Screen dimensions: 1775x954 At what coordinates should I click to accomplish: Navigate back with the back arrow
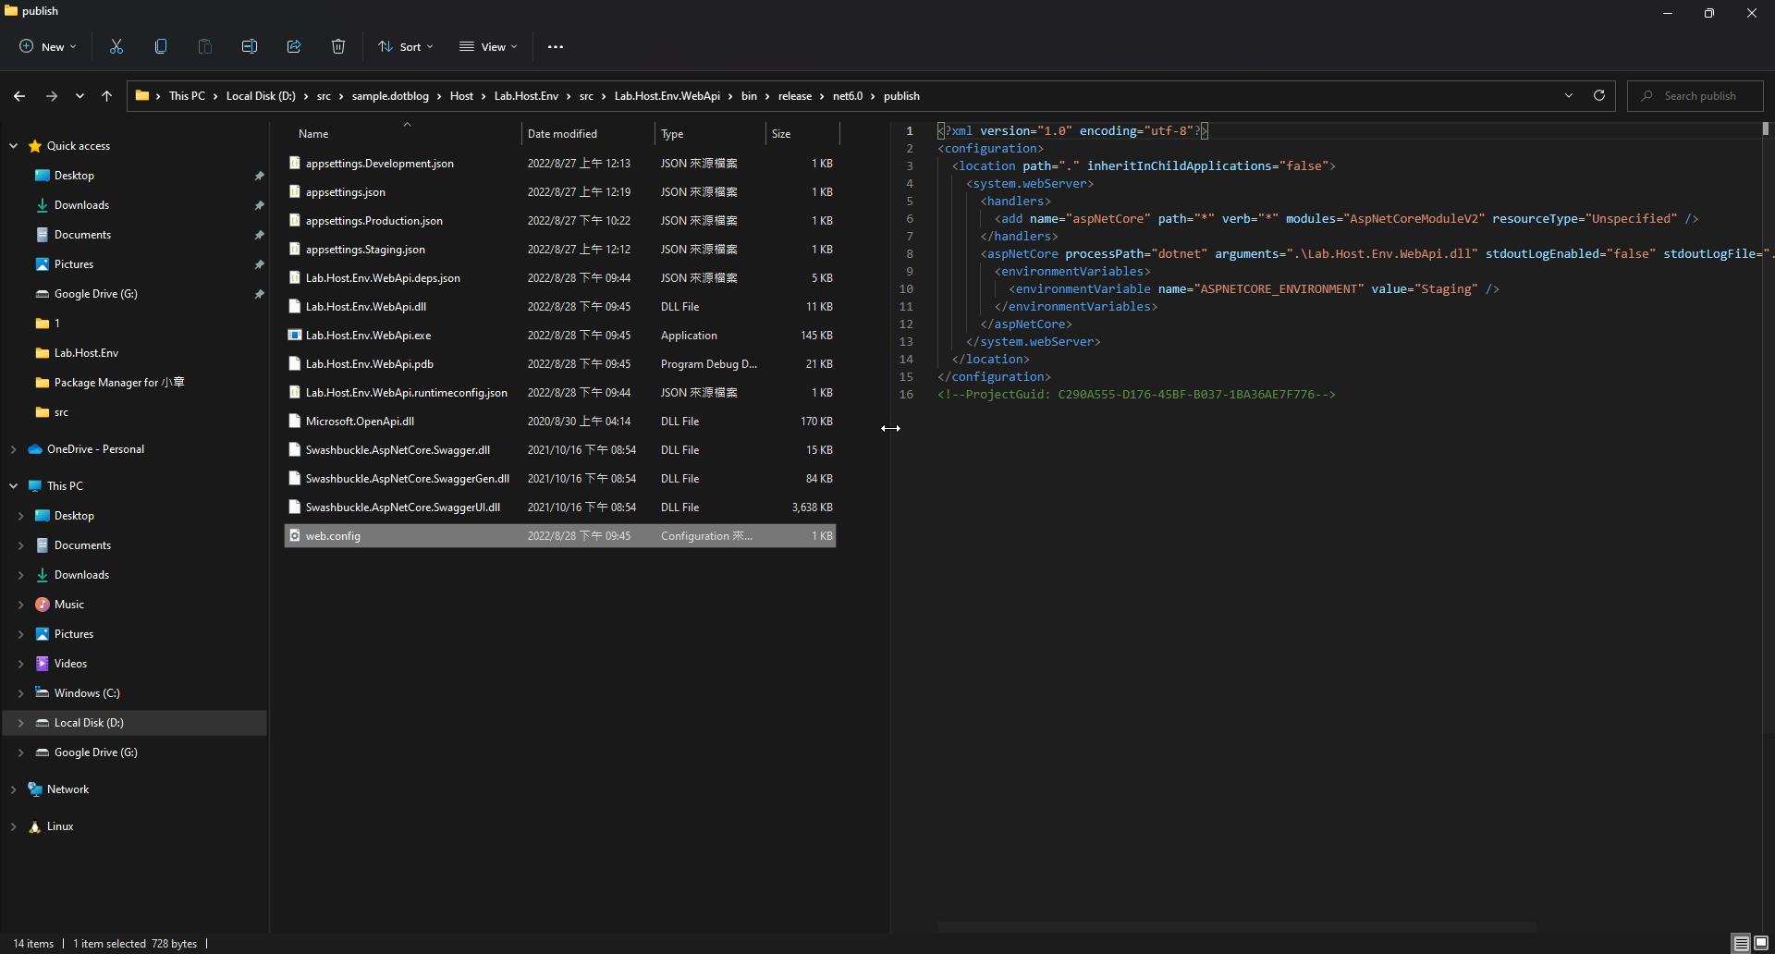(x=19, y=95)
